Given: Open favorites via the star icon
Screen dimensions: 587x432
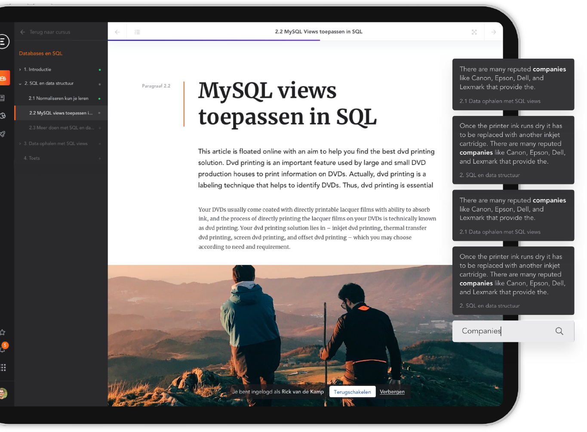Looking at the screenshot, I should 3,332.
